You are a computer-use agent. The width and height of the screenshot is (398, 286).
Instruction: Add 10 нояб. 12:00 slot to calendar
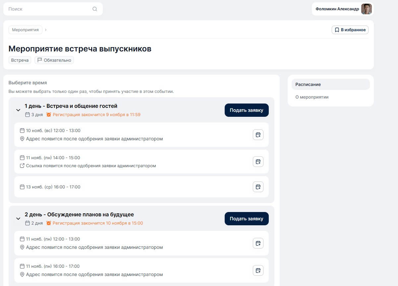[x=258, y=135]
